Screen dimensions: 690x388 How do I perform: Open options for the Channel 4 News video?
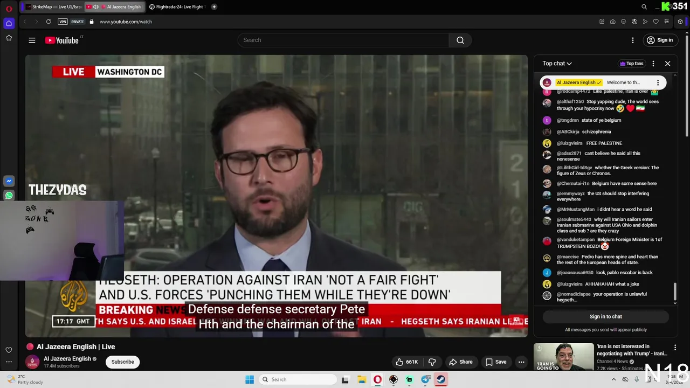click(675, 348)
